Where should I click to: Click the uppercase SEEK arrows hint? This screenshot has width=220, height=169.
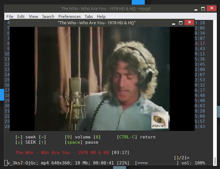(x=31, y=142)
